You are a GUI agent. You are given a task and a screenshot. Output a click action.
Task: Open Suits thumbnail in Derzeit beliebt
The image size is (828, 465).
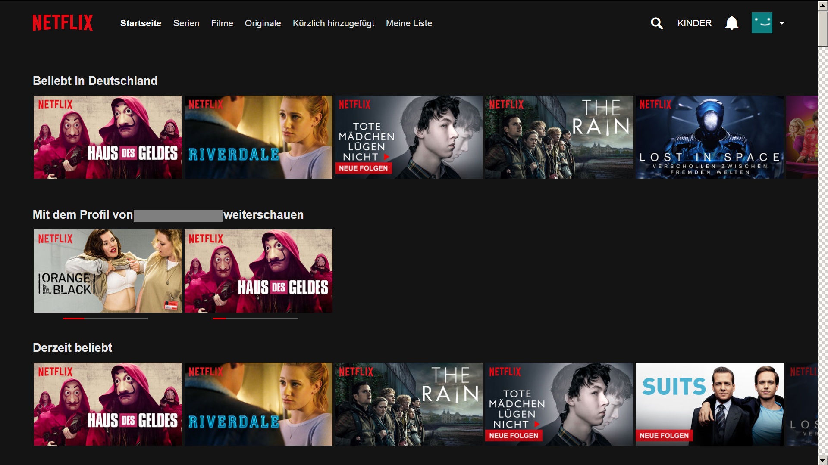[x=709, y=404]
